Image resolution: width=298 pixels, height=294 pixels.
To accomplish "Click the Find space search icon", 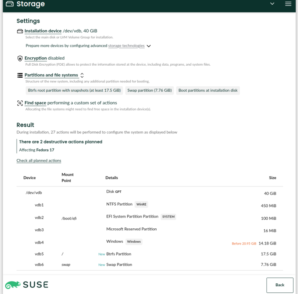I will pos(20,103).
